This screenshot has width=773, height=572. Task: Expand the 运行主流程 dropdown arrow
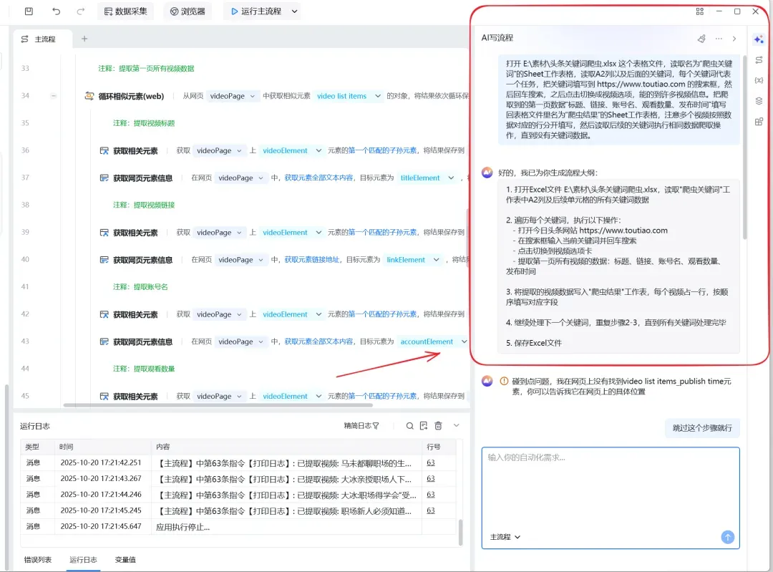tap(294, 11)
